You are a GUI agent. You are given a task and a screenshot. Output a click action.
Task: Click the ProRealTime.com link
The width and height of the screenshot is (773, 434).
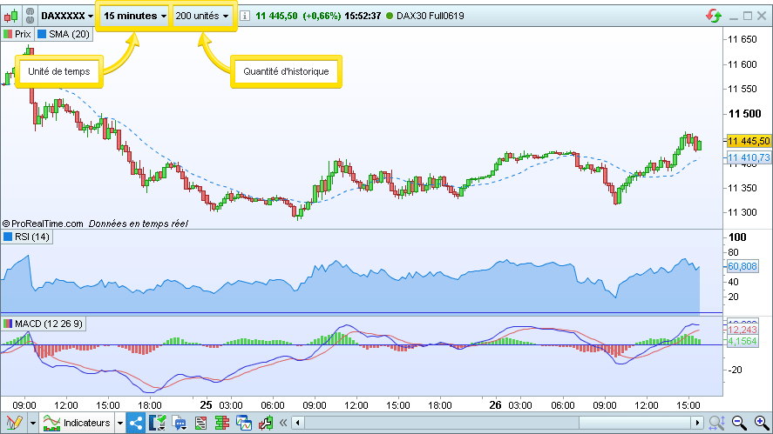[x=43, y=224]
